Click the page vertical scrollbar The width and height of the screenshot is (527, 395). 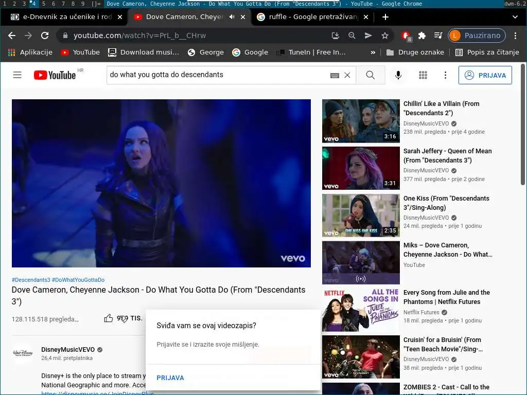[x=523, y=124]
